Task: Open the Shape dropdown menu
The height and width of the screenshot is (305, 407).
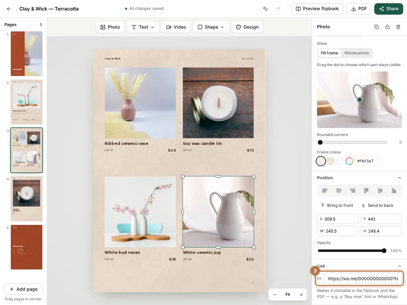Action: click(211, 27)
